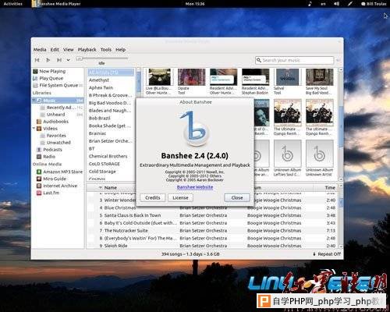Select track Sleigh Ride
The width and height of the screenshot is (390, 312).
tap(115, 246)
